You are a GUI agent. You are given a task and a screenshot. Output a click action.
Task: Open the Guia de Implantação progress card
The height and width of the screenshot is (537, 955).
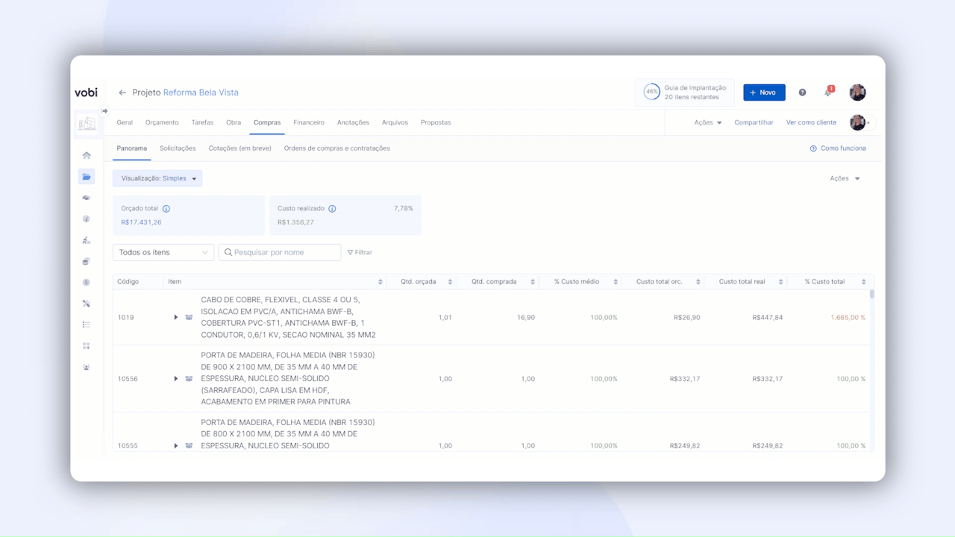click(685, 92)
